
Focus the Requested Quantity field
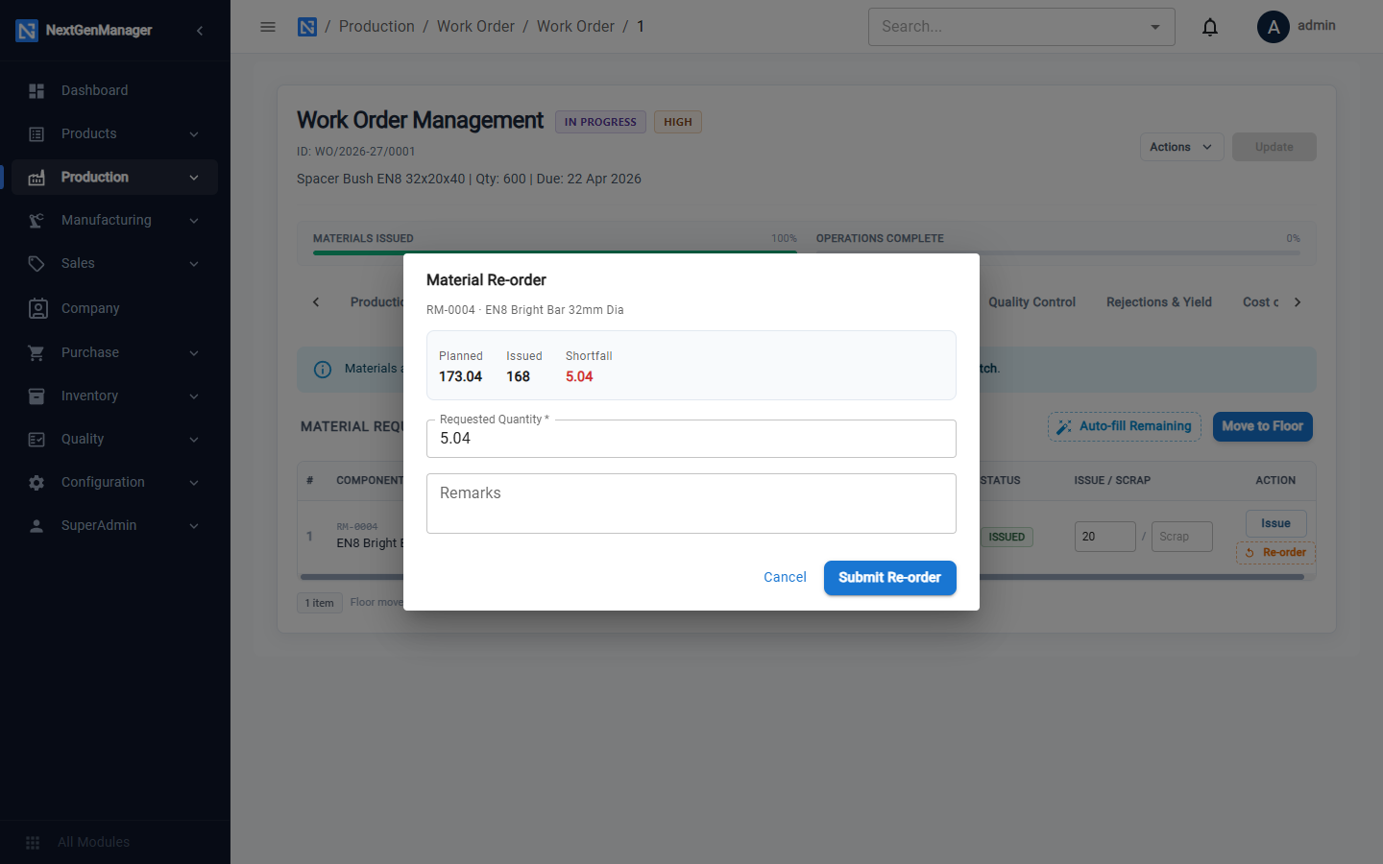[691, 439]
